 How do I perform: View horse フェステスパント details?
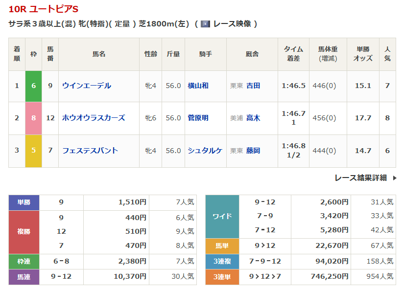90,151
